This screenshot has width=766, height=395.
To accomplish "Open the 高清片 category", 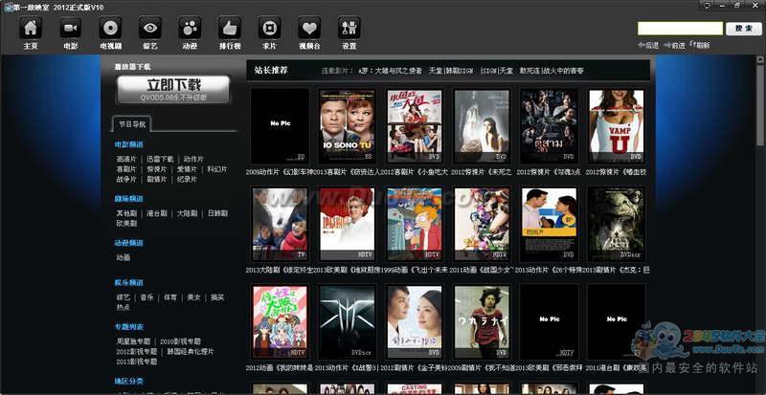I will [126, 159].
